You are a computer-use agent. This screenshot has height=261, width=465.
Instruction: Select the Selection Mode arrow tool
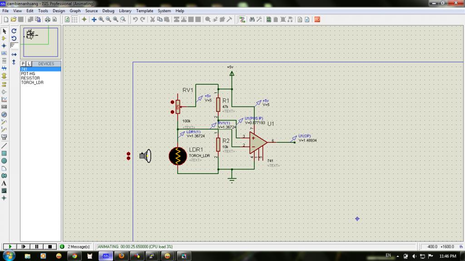pos(4,31)
